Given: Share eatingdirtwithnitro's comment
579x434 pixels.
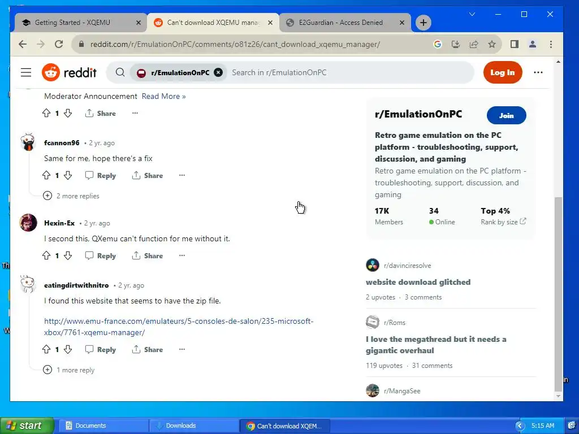Looking at the screenshot, I should pos(148,349).
